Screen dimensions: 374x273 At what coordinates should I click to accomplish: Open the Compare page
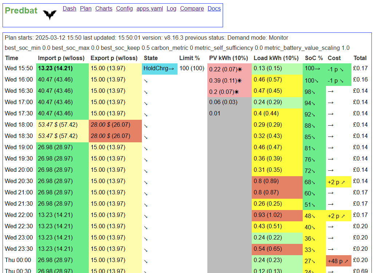click(192, 9)
